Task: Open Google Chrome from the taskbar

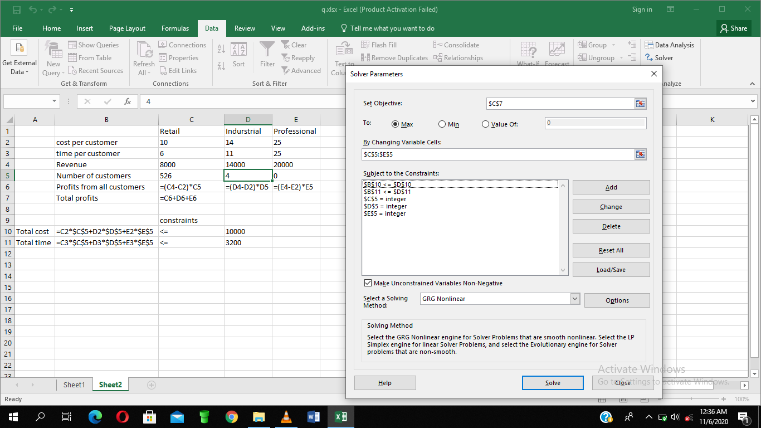Action: click(232, 417)
